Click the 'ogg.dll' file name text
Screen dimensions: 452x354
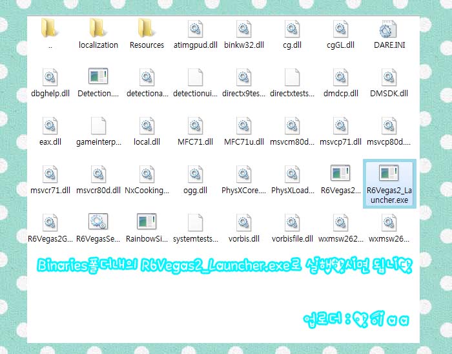(x=195, y=191)
